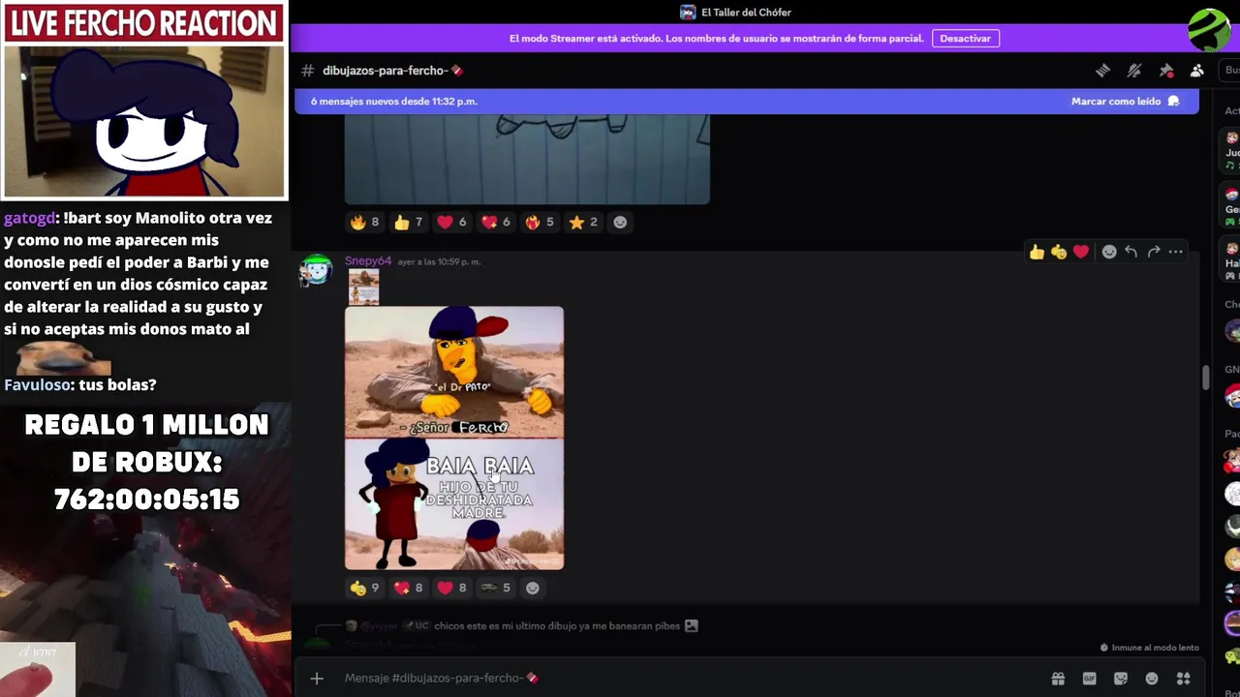Screen dimensions: 1240x697
Task: Toggle the thumbs up reaction with count 7
Action: 409,223
